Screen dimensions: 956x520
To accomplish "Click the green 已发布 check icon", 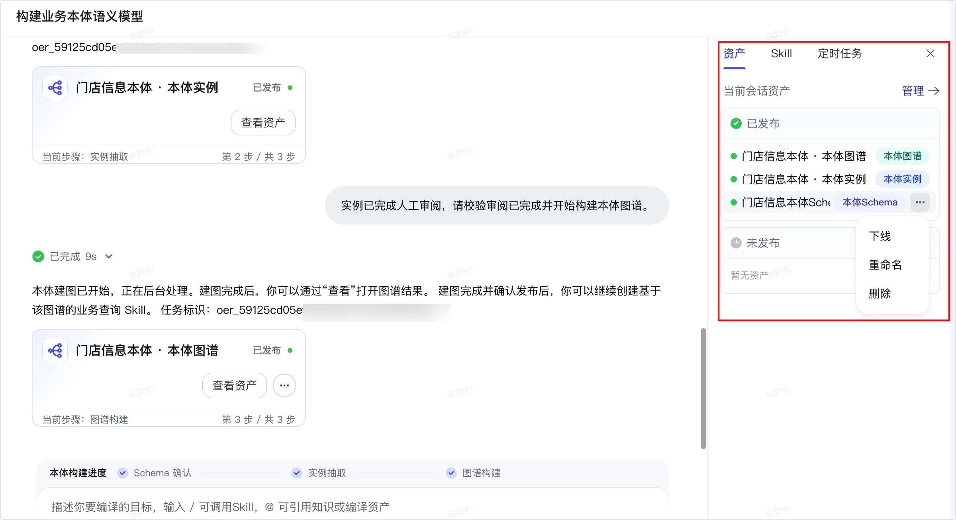I will (736, 123).
